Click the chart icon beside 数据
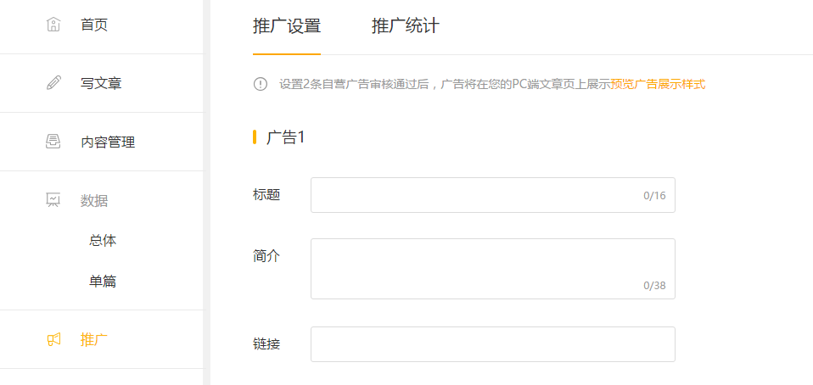 point(53,200)
